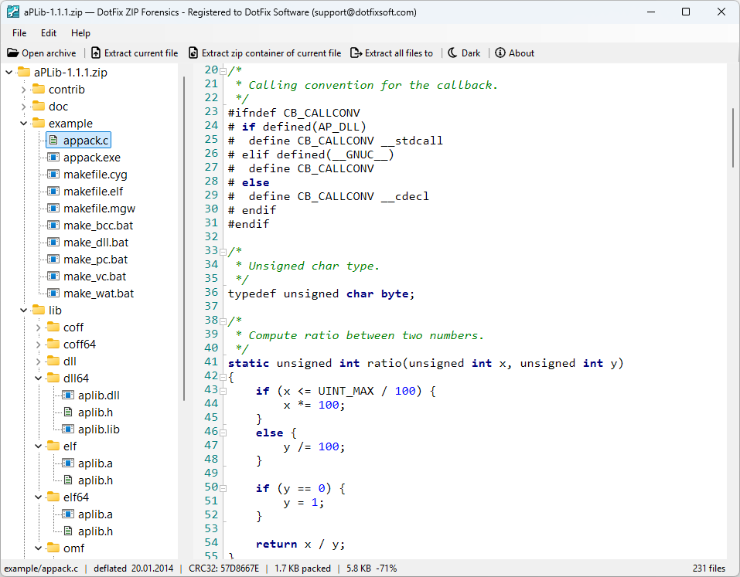This screenshot has height=577, width=740.
Task: Click the Open archive folder icon
Action: 12,53
